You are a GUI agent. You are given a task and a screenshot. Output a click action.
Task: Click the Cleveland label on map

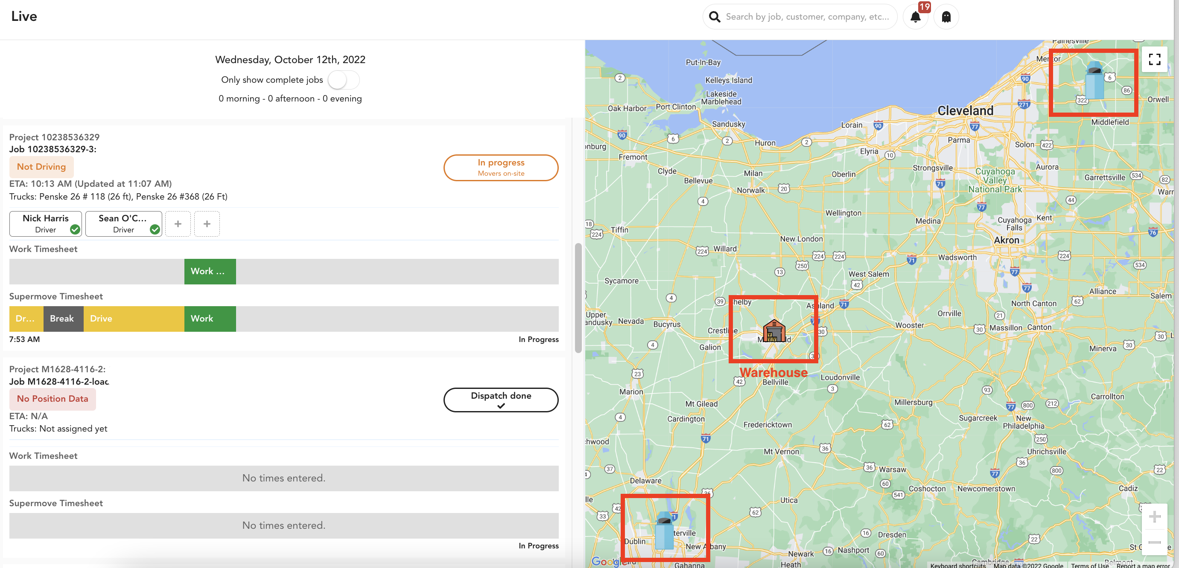click(x=965, y=111)
